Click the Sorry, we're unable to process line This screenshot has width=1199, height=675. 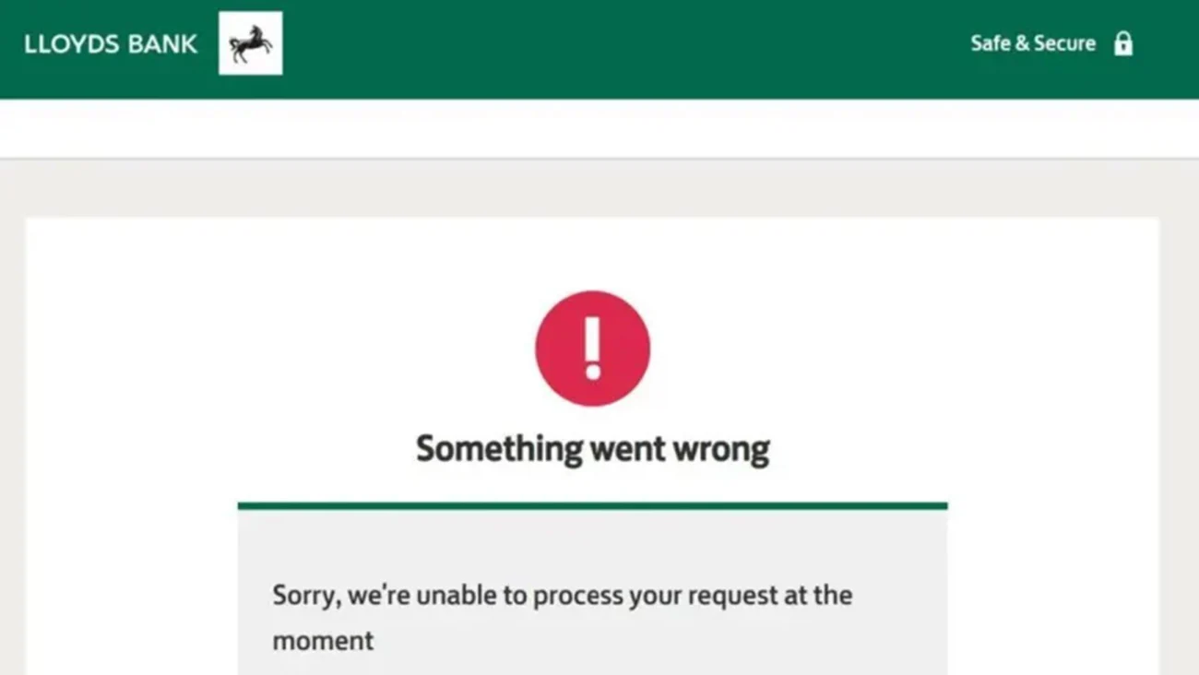tap(563, 596)
